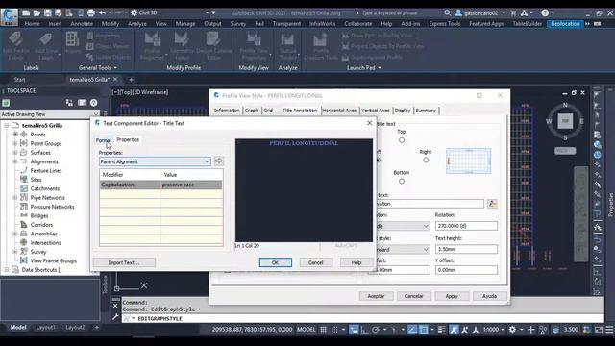
Task: Select the Right title position radio button
Action: point(426,161)
